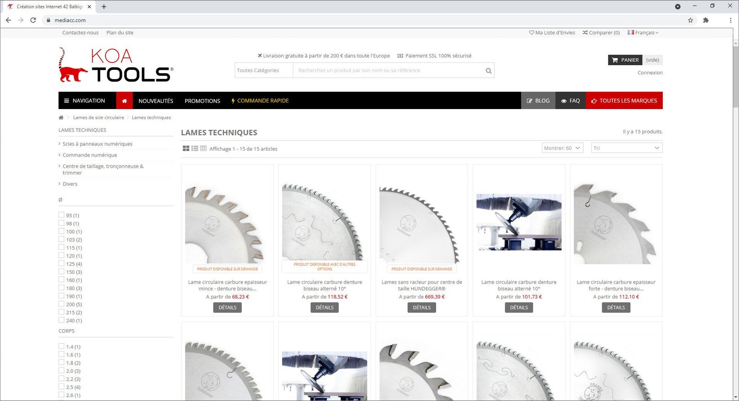The height and width of the screenshot is (401, 739).
Task: Click the browser address bar
Action: tap(365, 20)
